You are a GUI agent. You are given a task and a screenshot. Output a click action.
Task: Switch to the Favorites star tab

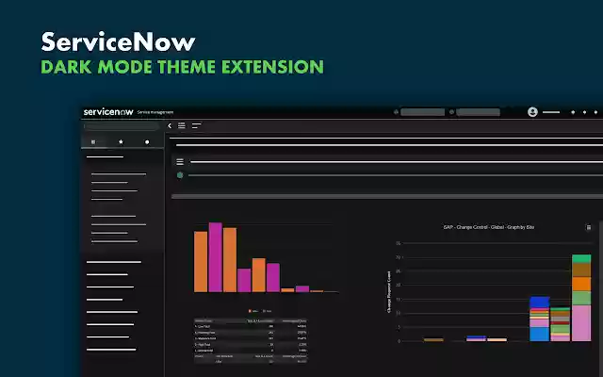(x=121, y=142)
